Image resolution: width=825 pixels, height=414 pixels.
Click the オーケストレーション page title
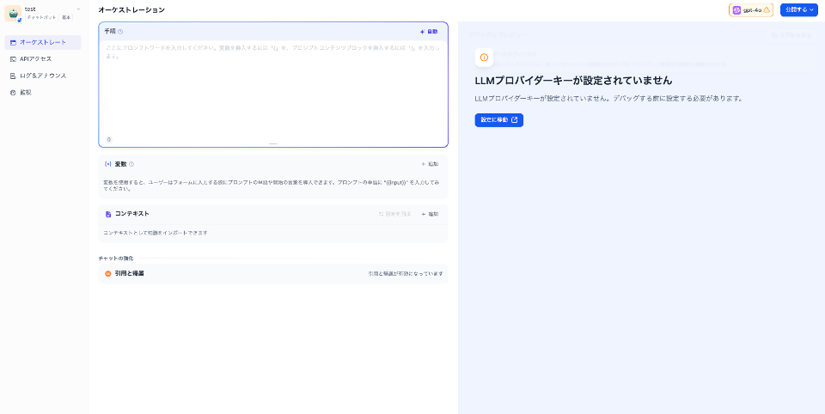click(x=131, y=10)
